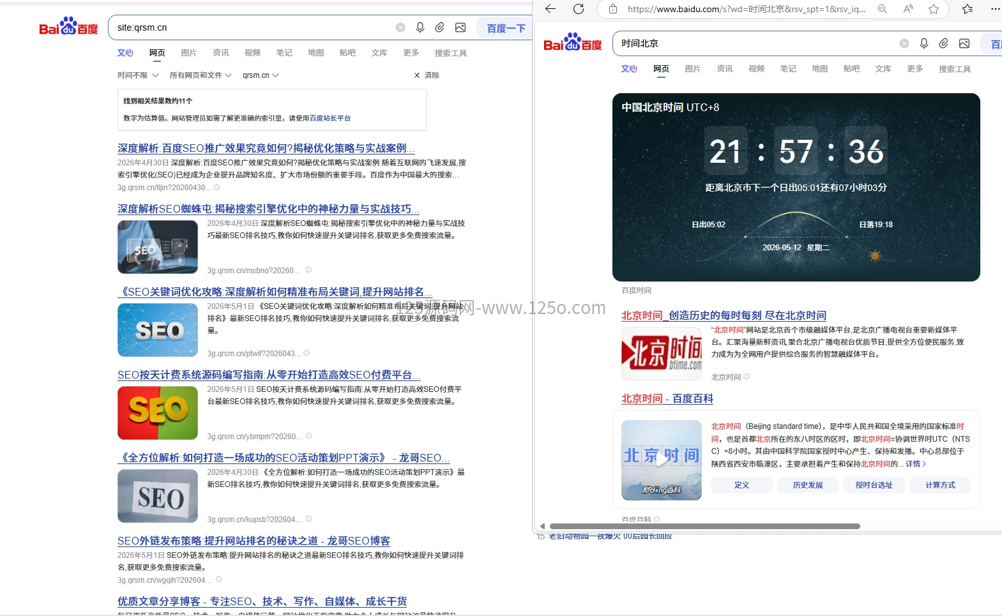Click icon beside 3g.qrsm.cn/tljin URL
This screenshot has width=1002, height=616.
[217, 188]
